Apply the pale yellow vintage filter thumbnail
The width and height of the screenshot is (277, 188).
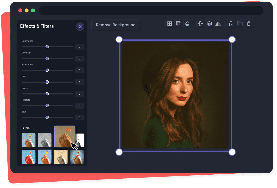[61, 157]
